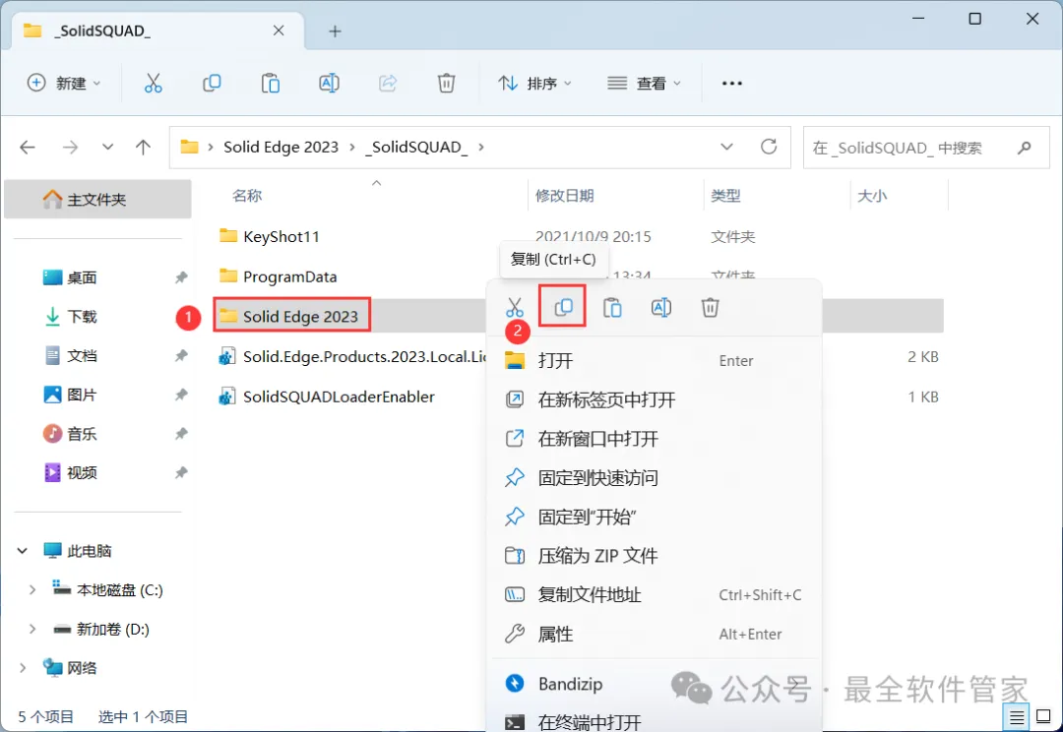Click the Copy icon in the context menu

[x=563, y=308]
